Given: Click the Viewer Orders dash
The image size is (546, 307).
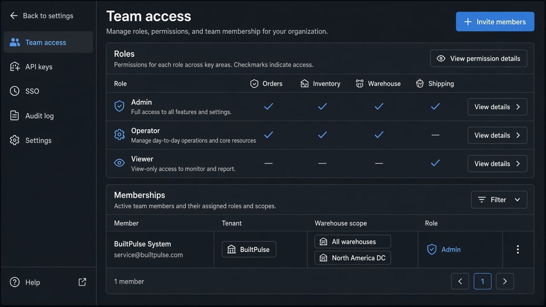Looking at the screenshot, I should [x=268, y=163].
